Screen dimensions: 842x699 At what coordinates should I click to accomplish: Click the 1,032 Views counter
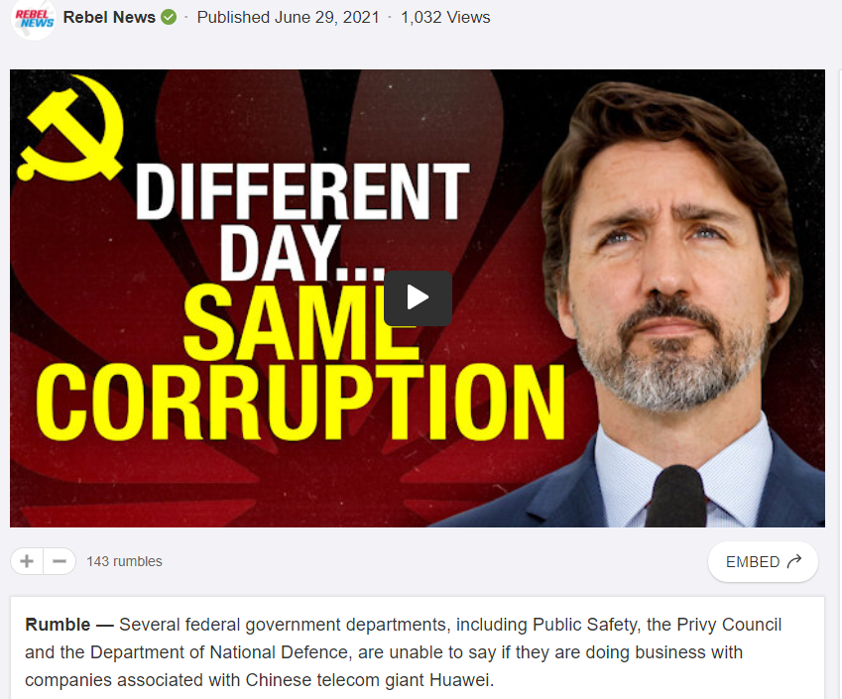[445, 18]
